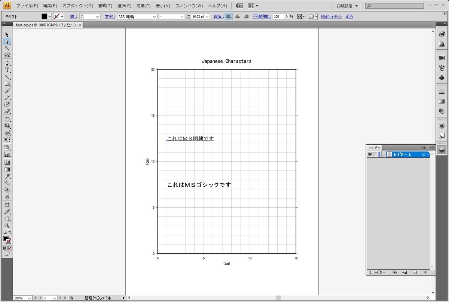Reset default fill and stroke icon
449x302 pixels.
click(5, 232)
